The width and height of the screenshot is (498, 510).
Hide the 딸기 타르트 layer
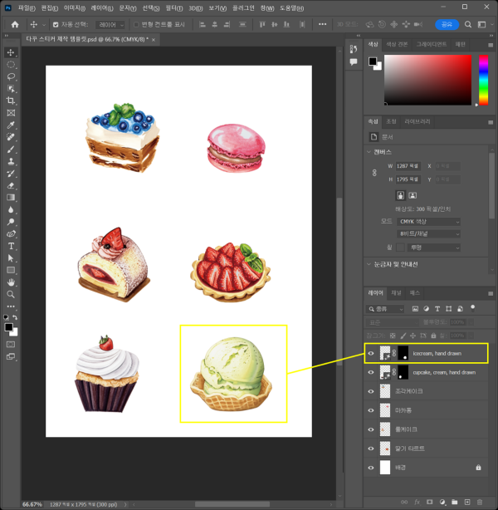pyautogui.click(x=370, y=449)
